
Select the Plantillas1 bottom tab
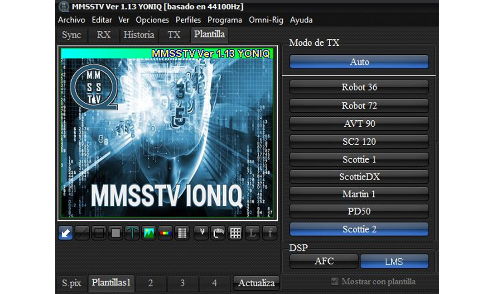(x=111, y=283)
